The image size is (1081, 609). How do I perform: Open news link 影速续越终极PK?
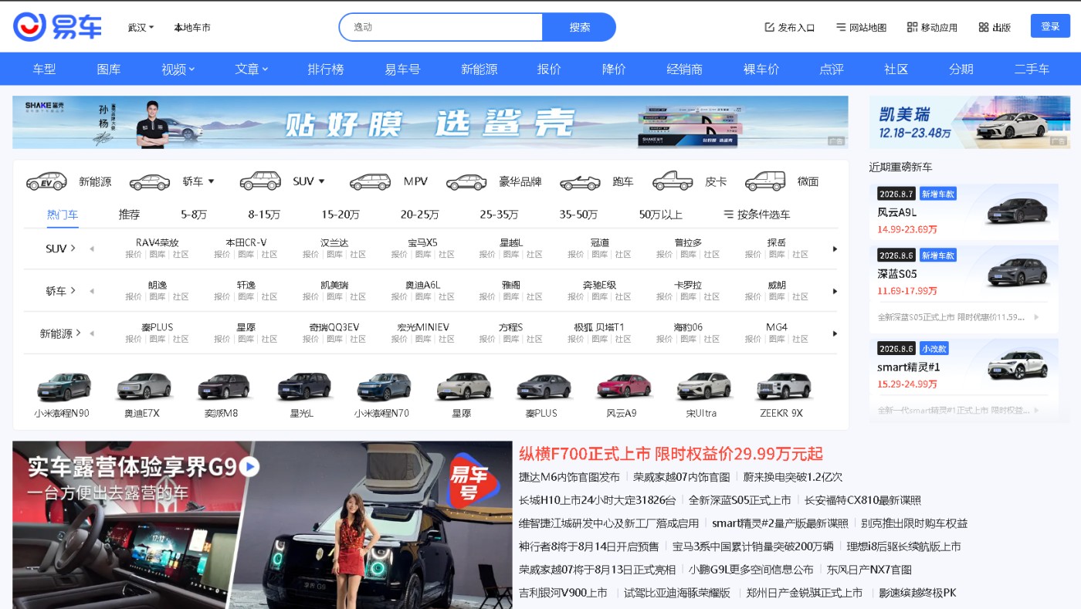coord(917,593)
